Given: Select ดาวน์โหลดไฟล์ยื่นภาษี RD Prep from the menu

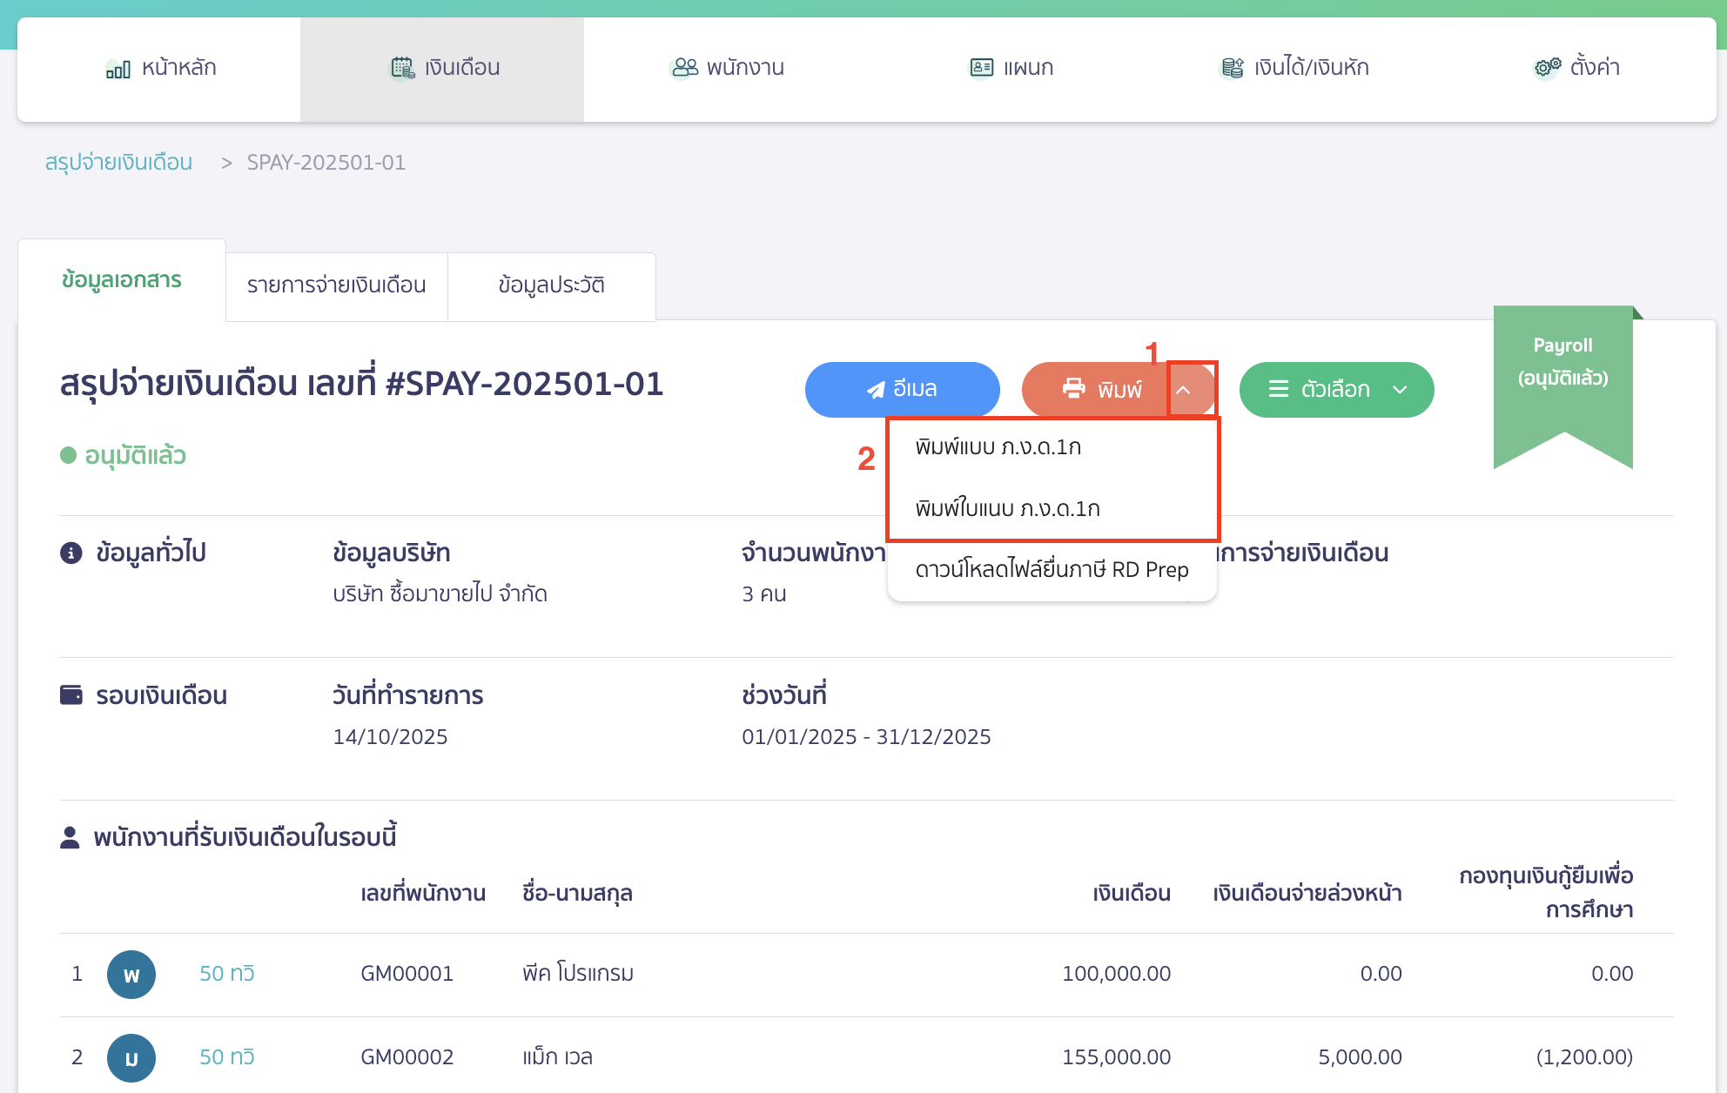Looking at the screenshot, I should coord(1051,570).
